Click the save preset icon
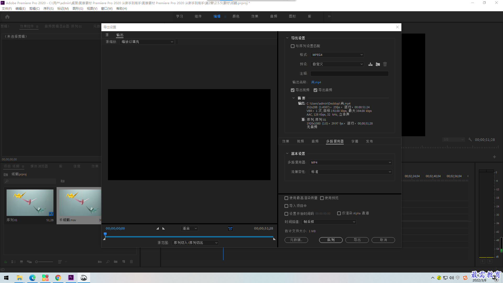 370,64
